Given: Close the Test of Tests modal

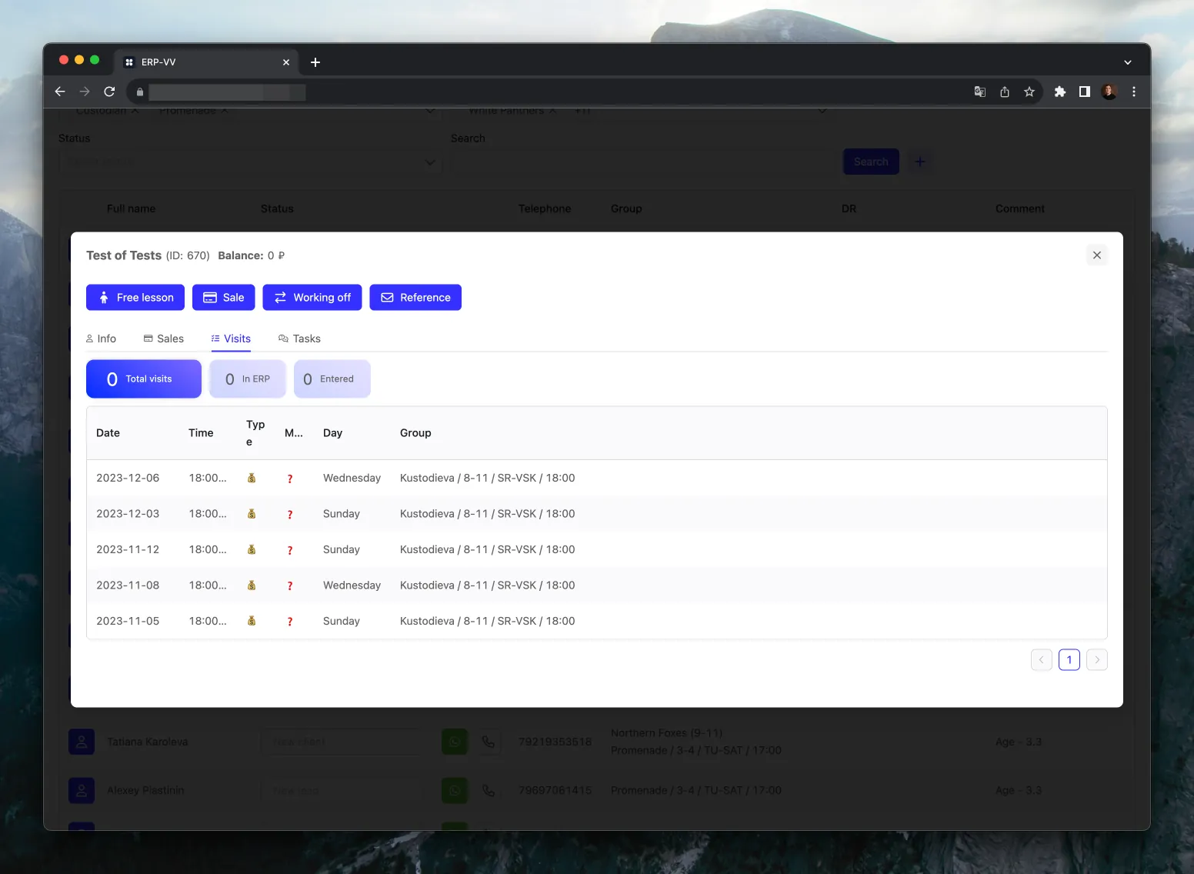Looking at the screenshot, I should 1096,255.
